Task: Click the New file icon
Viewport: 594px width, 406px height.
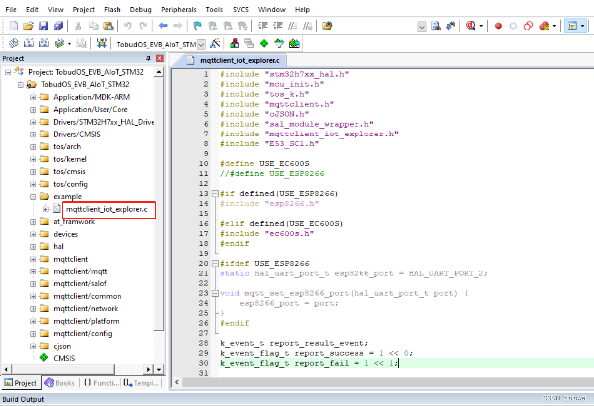Action: click(13, 26)
